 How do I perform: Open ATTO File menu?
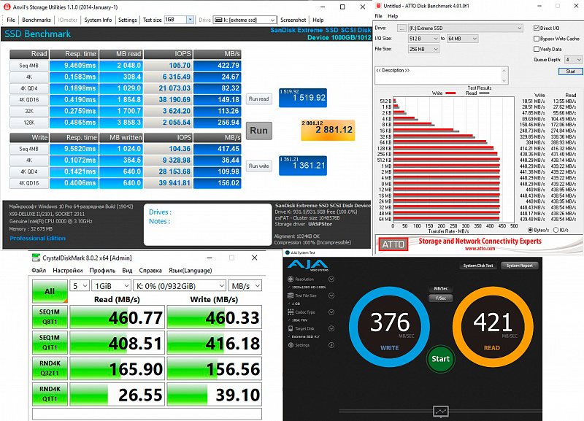pos(378,16)
